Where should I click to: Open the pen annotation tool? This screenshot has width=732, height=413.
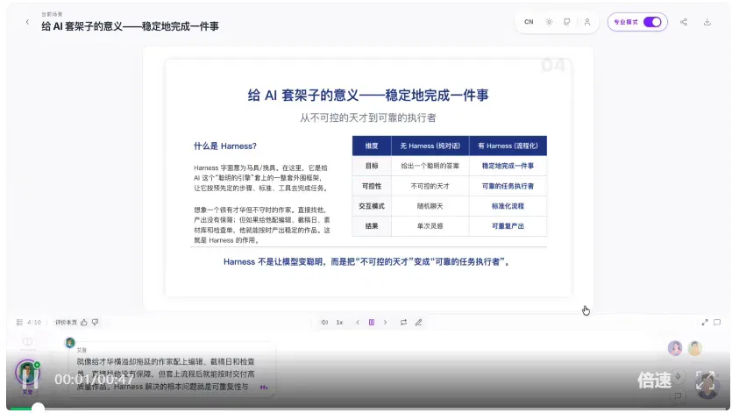419,323
